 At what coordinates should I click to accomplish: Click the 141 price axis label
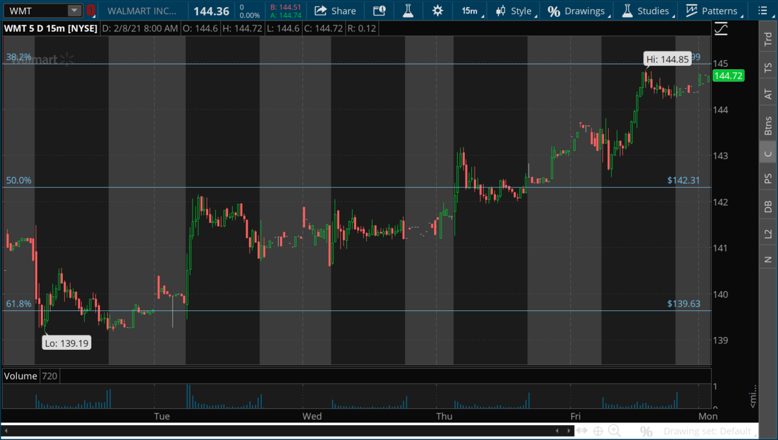point(722,248)
